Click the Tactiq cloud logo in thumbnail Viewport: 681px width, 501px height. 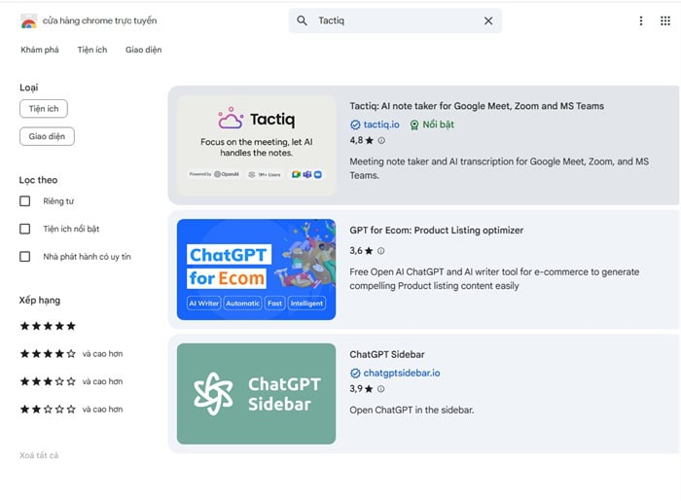coord(231,118)
